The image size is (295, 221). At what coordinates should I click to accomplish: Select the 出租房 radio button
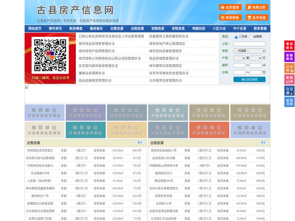[251, 37]
